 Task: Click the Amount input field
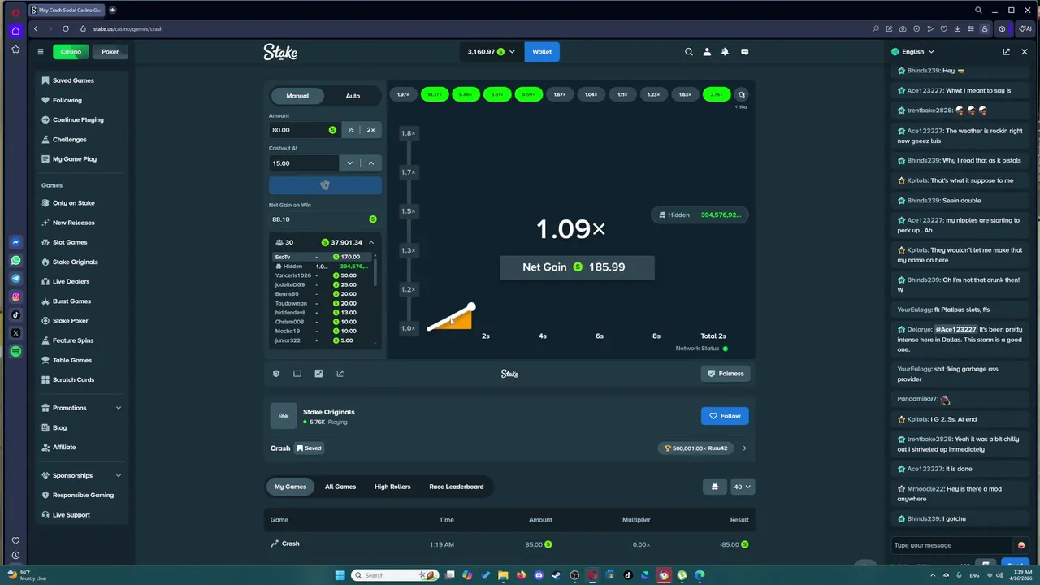pyautogui.click(x=305, y=130)
